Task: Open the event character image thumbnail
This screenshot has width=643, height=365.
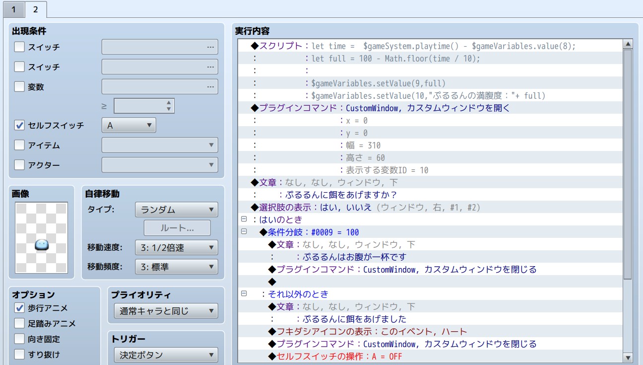Action: [42, 237]
